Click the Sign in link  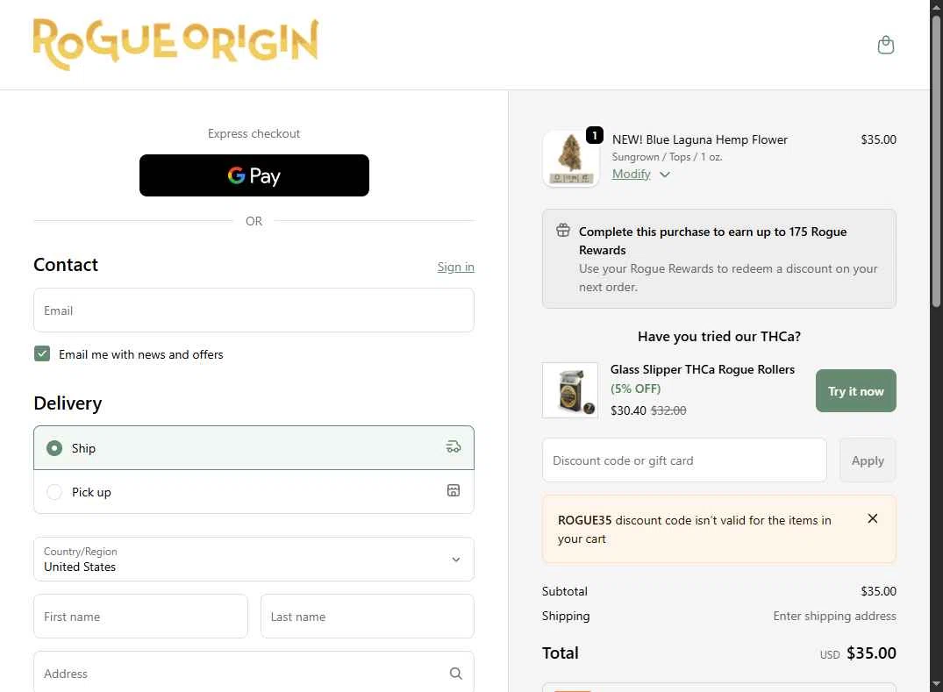(455, 267)
